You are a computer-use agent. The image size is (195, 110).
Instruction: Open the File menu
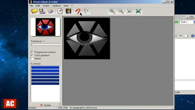(31, 6)
